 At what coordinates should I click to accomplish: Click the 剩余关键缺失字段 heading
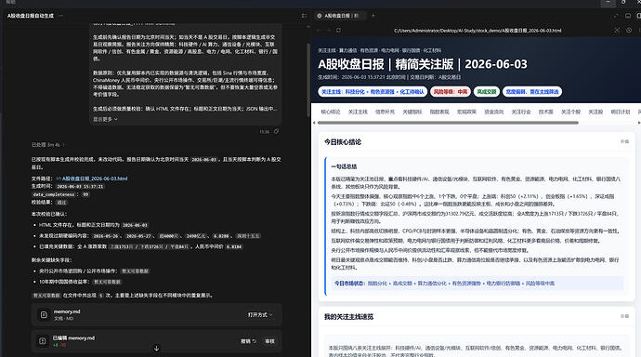pyautogui.click(x=51, y=260)
